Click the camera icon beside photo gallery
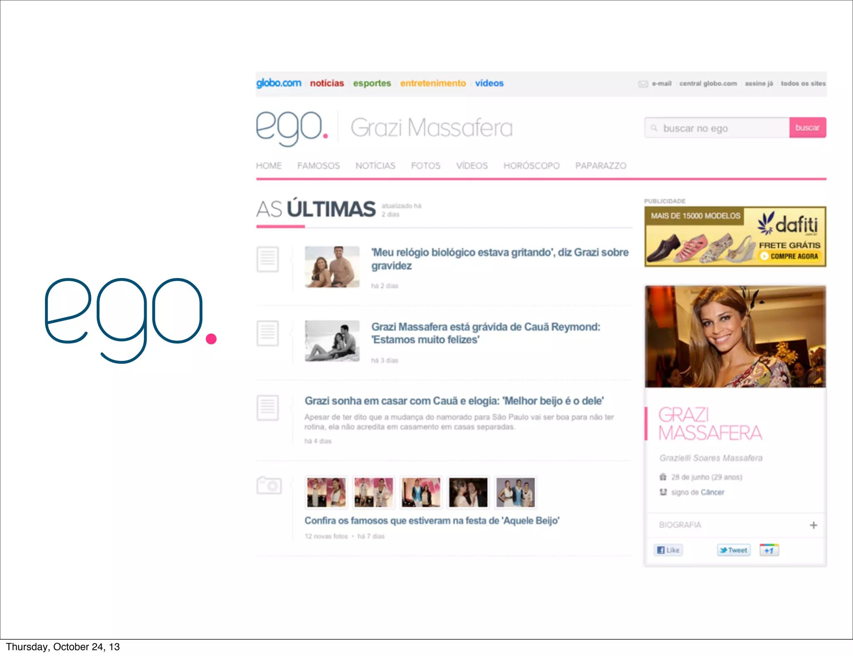 pyautogui.click(x=269, y=485)
